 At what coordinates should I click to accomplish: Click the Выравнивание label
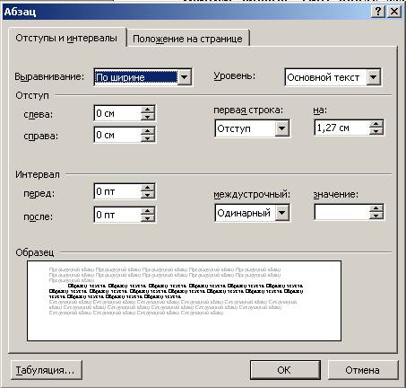tap(49, 76)
